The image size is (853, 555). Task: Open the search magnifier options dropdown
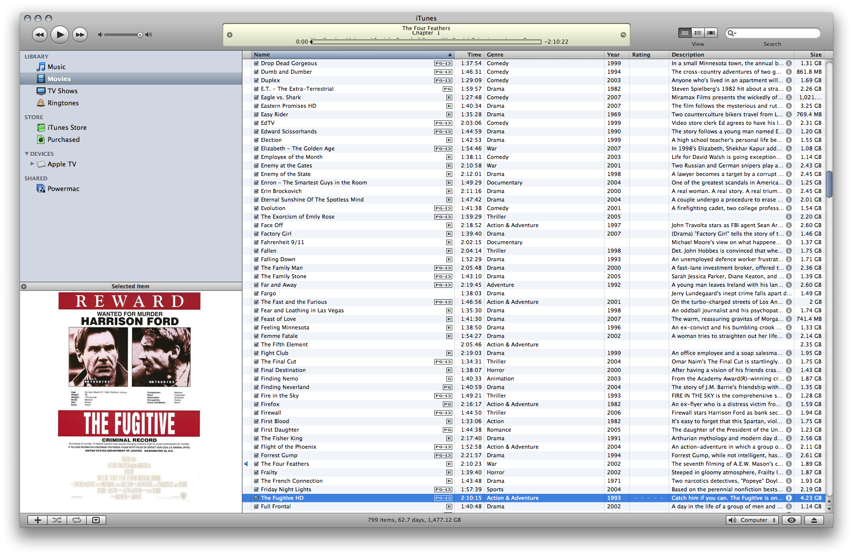[732, 33]
